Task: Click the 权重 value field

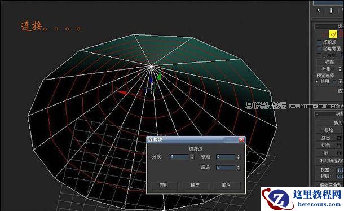Action: pyautogui.click(x=340, y=170)
